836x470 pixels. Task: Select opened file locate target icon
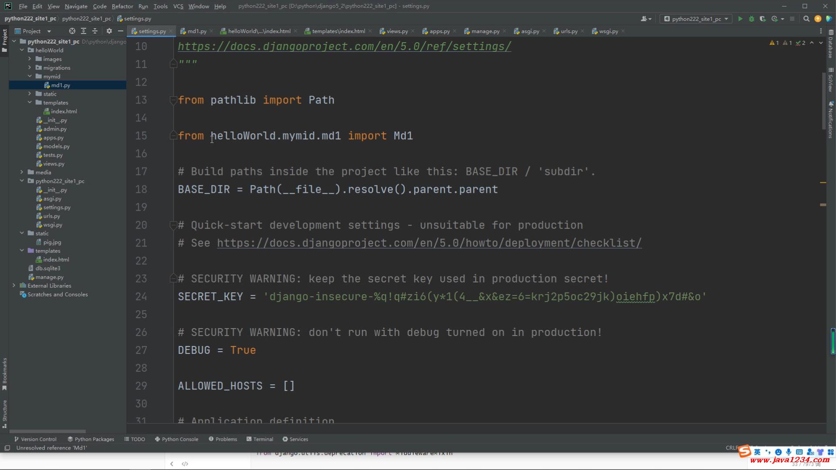point(72,31)
